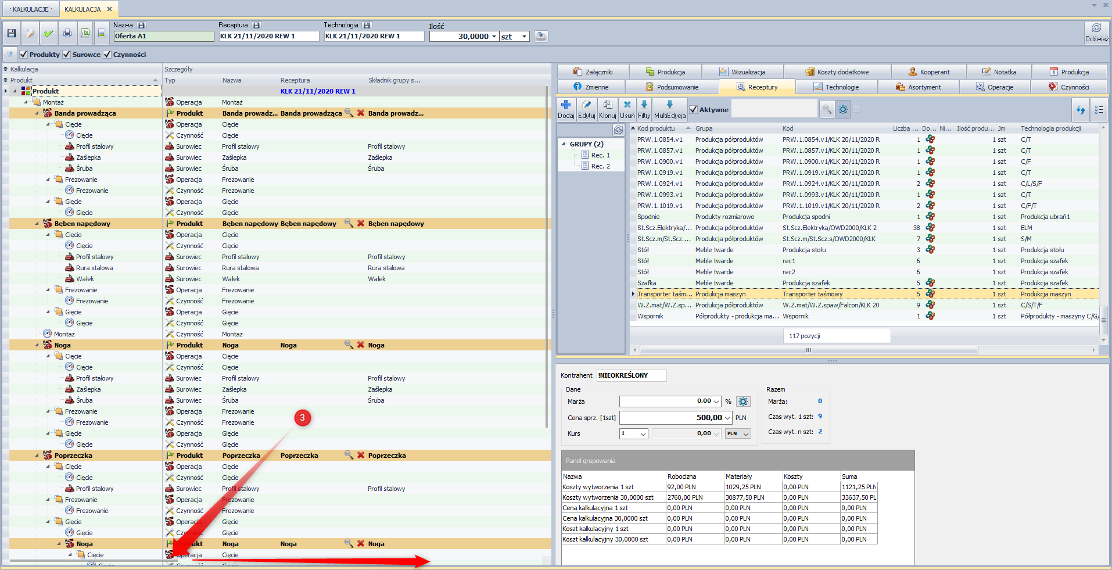Select Rec. 2 in the GRUPY tree
Image resolution: width=1112 pixels, height=570 pixels.
pos(600,166)
